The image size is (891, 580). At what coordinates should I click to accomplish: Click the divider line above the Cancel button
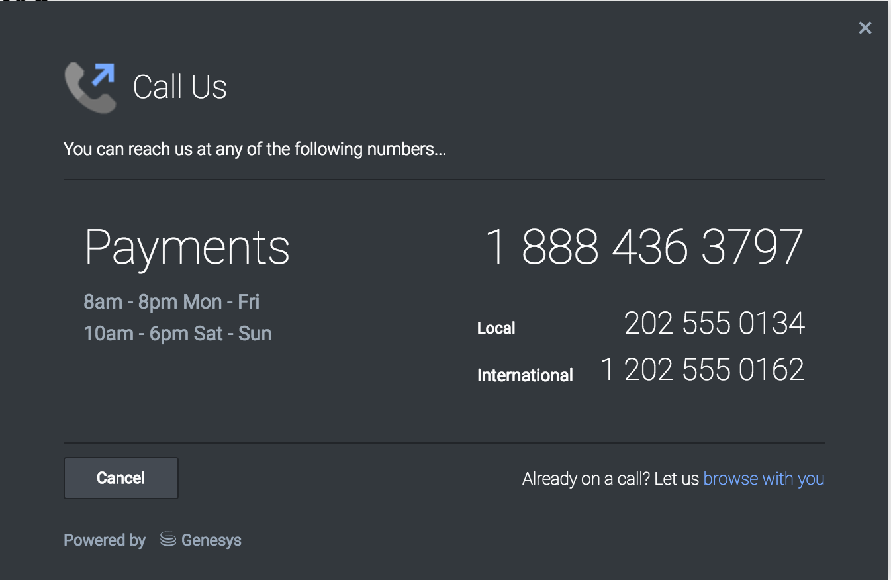coord(444,443)
